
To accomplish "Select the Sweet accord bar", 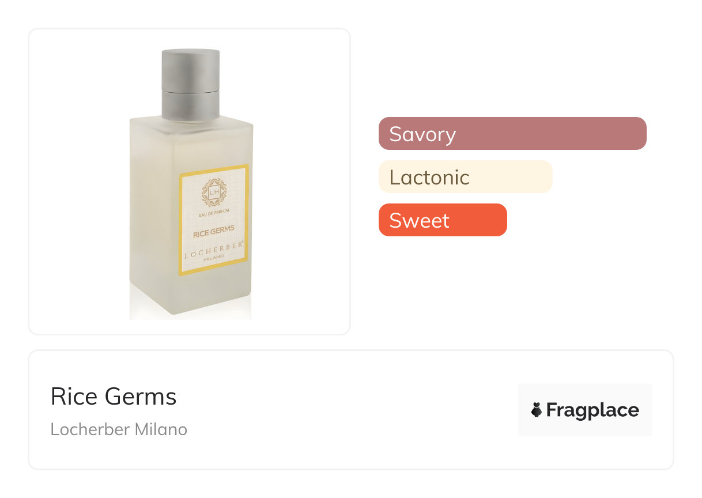I will click(x=442, y=220).
